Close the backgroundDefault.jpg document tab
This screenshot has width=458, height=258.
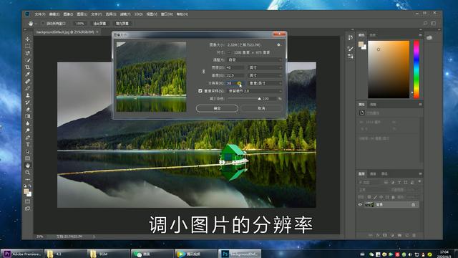click(97, 32)
